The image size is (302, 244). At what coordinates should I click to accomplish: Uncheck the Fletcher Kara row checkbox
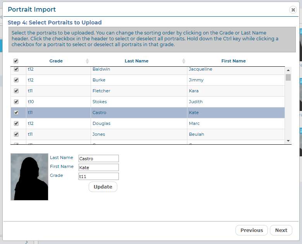point(16,91)
